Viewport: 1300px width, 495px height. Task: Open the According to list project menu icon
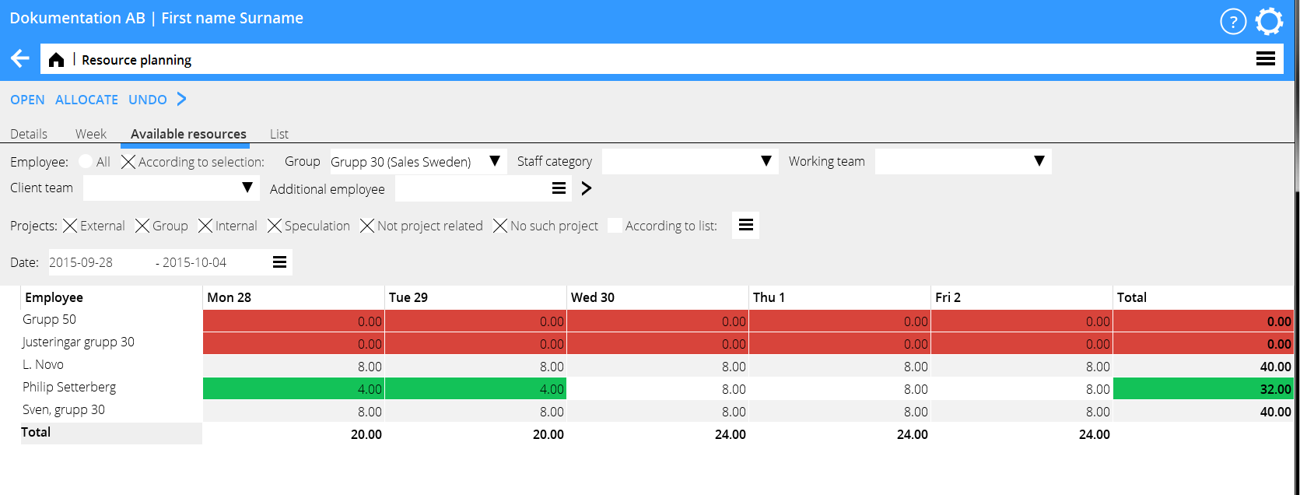tap(745, 226)
